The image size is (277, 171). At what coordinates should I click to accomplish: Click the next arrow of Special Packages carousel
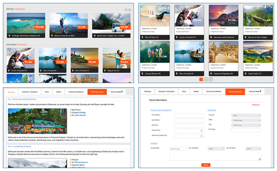pyautogui.click(x=130, y=10)
